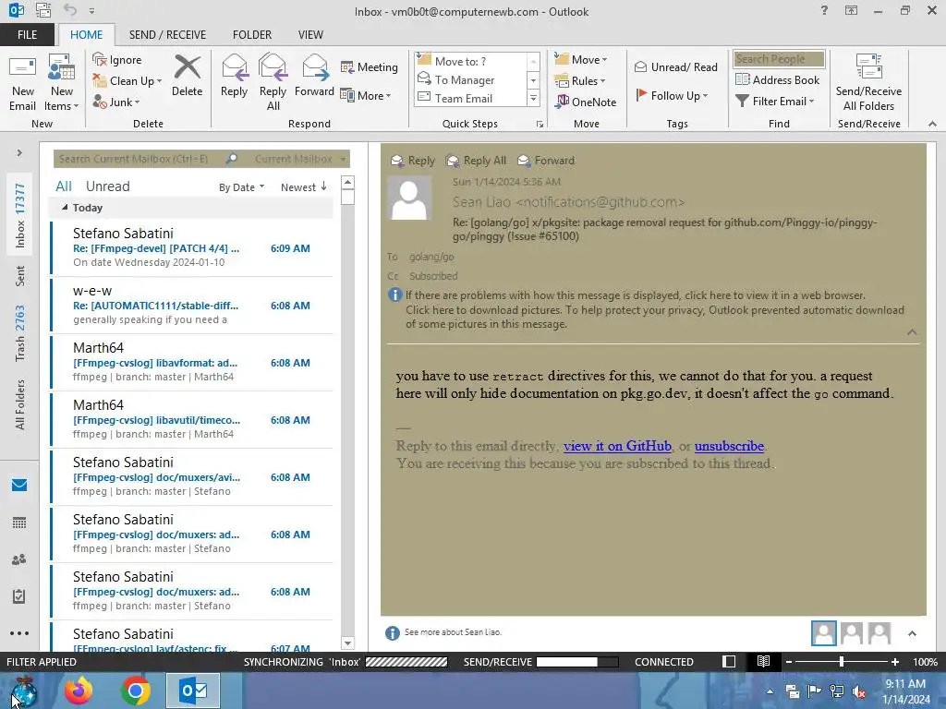Viewport: 946px width, 709px height.
Task: Open the Move dropdown in ribbon
Action: tap(581, 59)
